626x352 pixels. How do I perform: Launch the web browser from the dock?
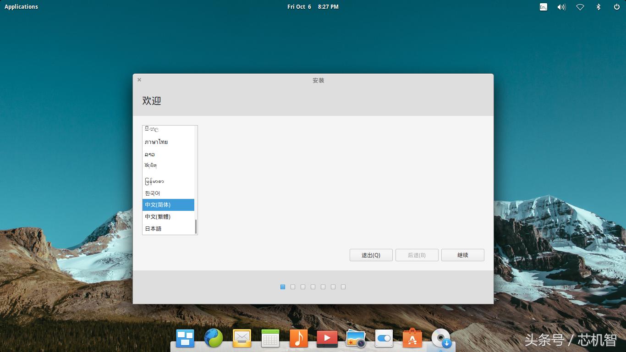click(213, 338)
